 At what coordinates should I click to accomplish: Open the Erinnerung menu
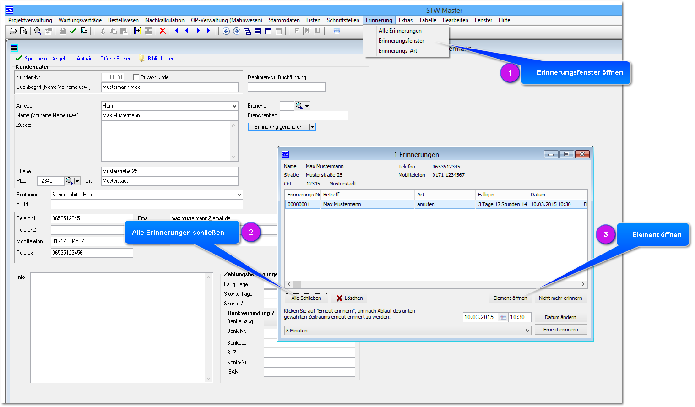pos(379,20)
